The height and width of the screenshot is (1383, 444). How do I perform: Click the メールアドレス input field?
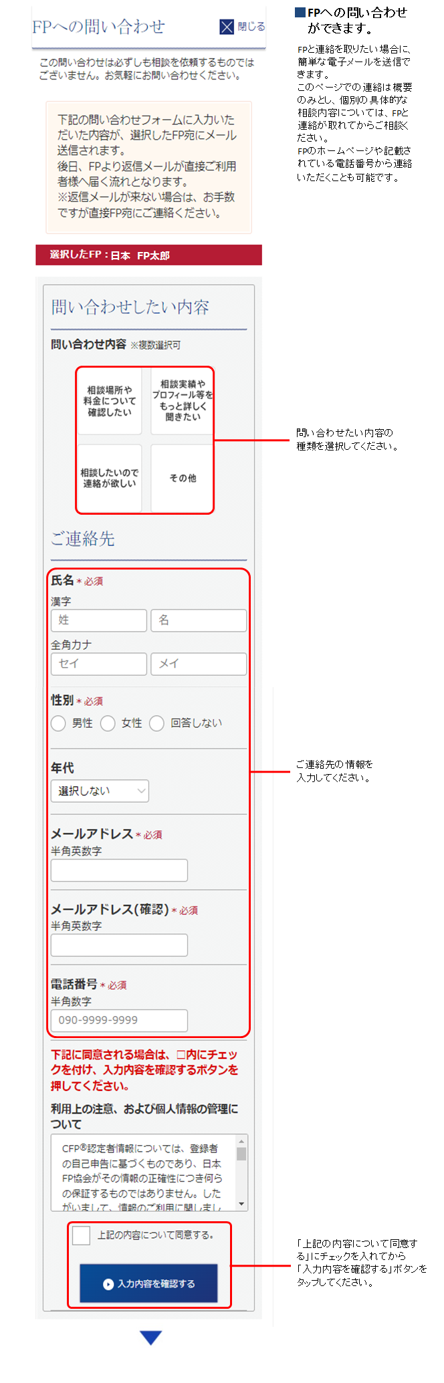click(119, 870)
